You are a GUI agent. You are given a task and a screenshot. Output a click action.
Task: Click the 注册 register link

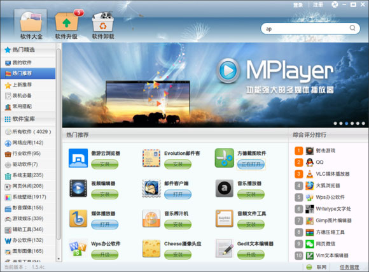(x=318, y=4)
